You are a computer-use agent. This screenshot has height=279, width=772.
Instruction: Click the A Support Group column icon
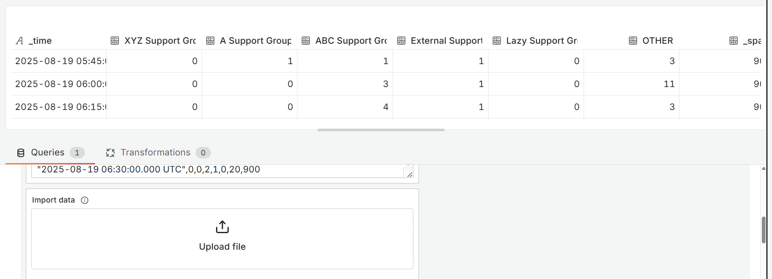tap(210, 41)
